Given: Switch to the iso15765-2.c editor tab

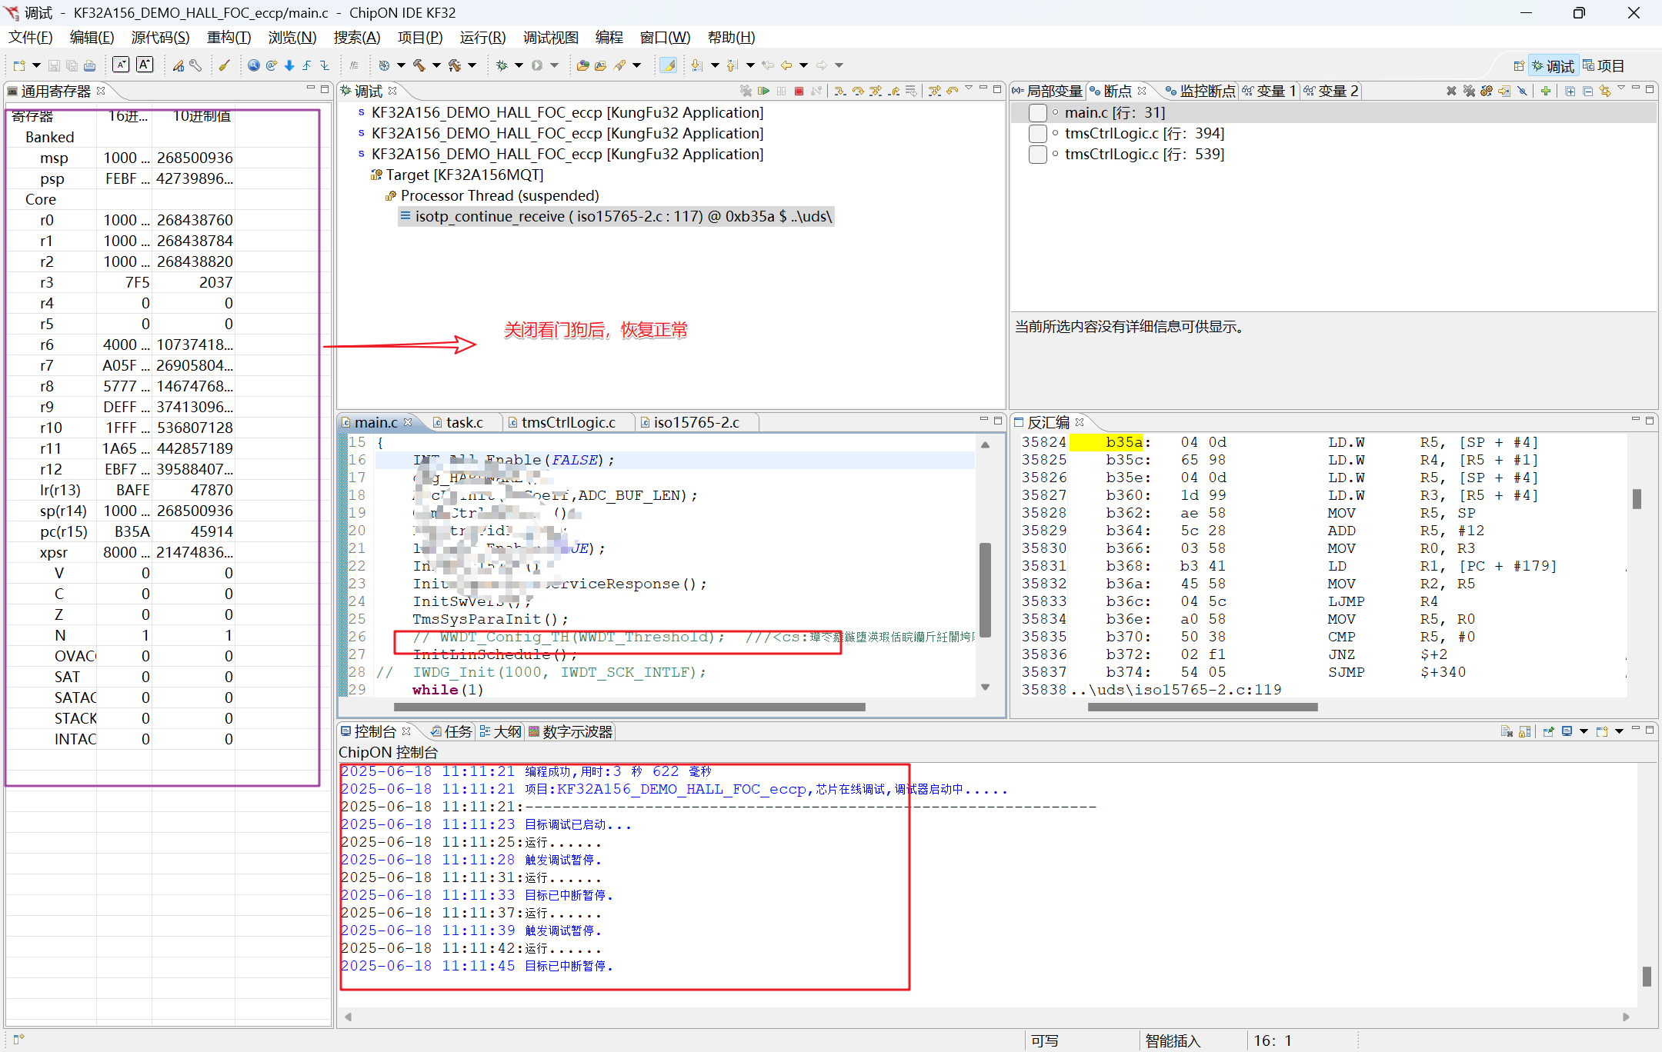Looking at the screenshot, I should (x=696, y=422).
